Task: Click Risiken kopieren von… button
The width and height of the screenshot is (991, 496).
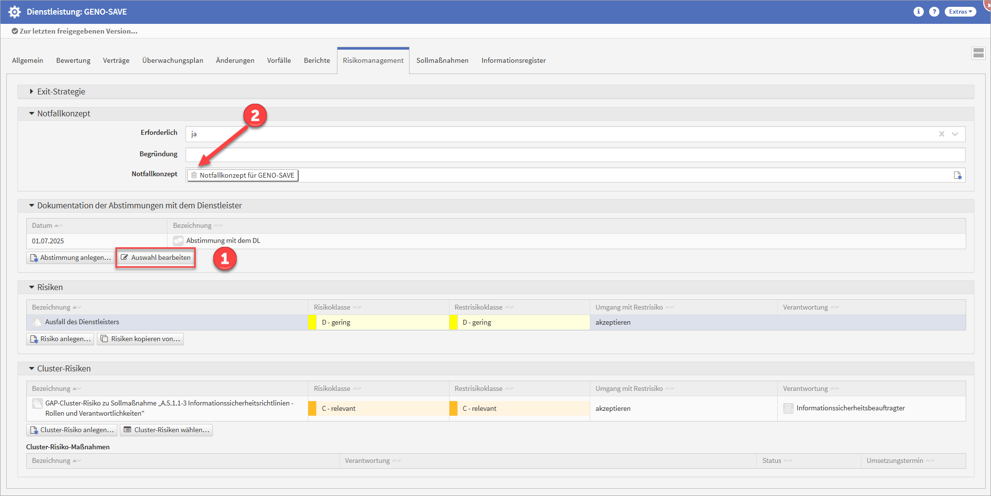Action: pos(140,339)
